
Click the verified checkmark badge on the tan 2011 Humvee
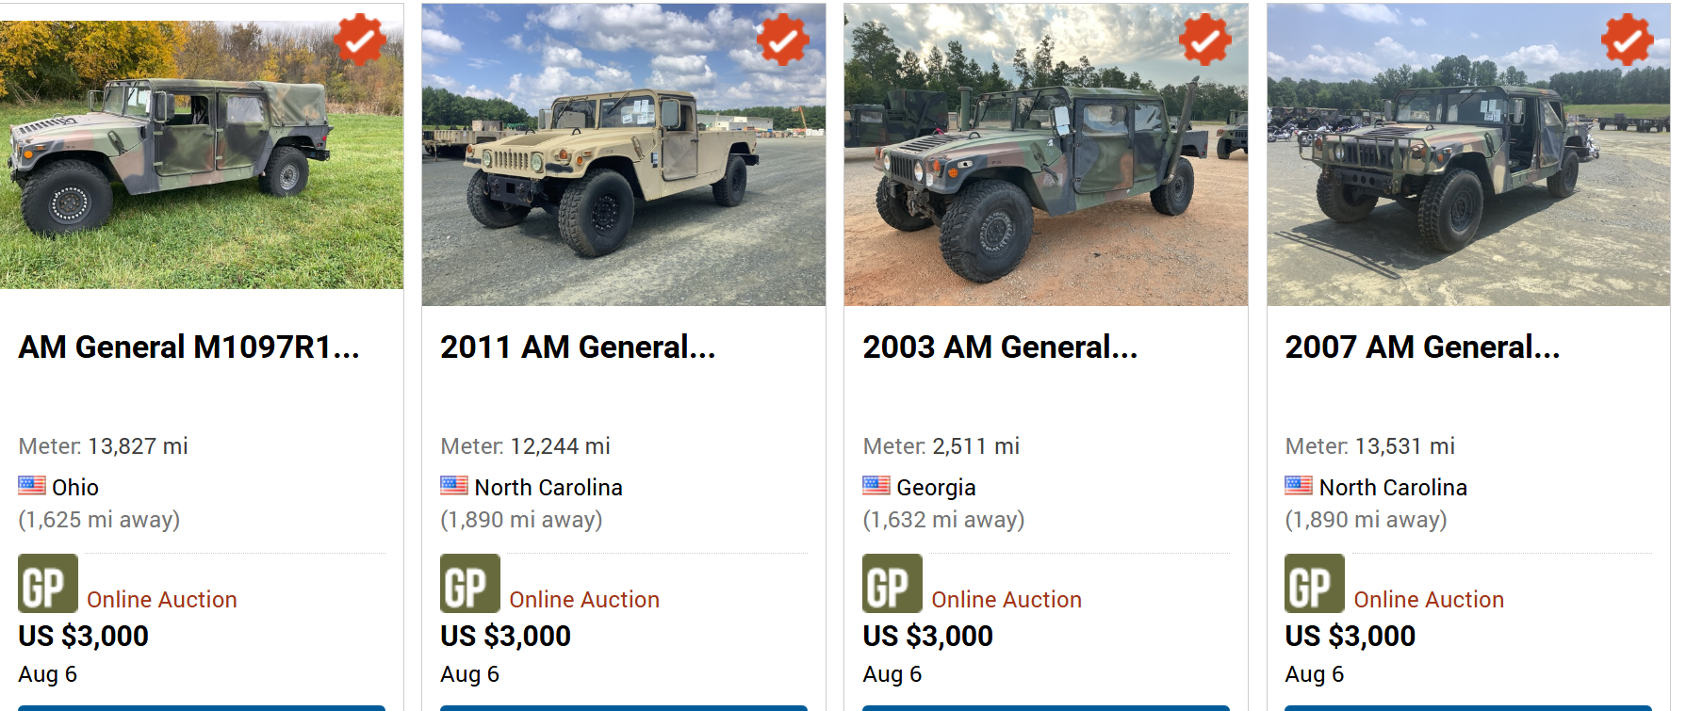click(782, 40)
